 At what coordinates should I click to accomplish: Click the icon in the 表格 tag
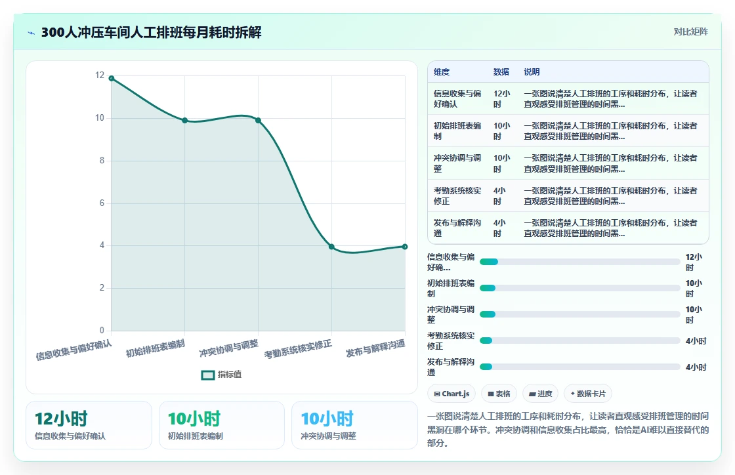point(491,394)
